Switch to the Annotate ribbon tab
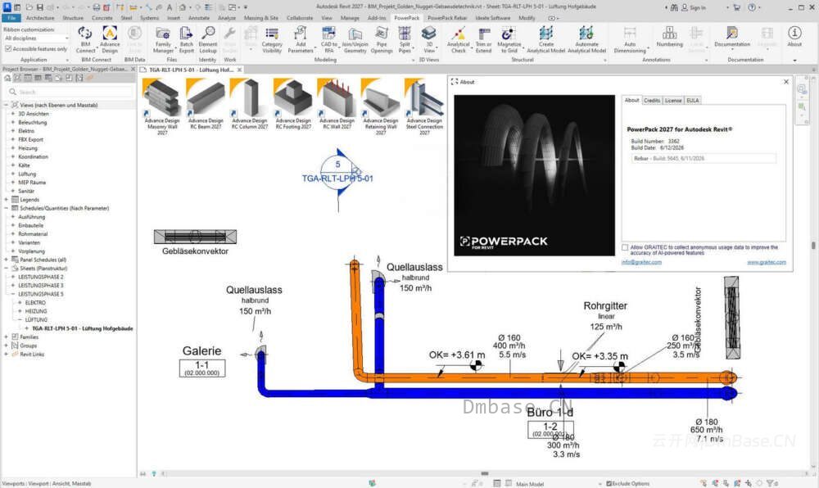 click(198, 18)
